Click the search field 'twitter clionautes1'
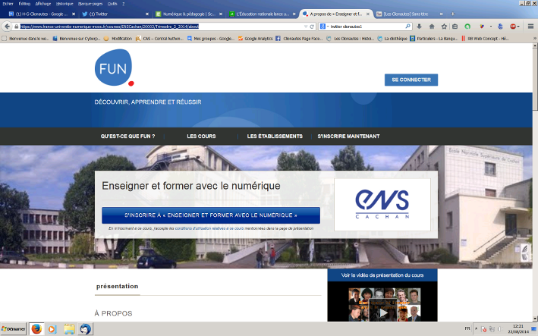 367,26
